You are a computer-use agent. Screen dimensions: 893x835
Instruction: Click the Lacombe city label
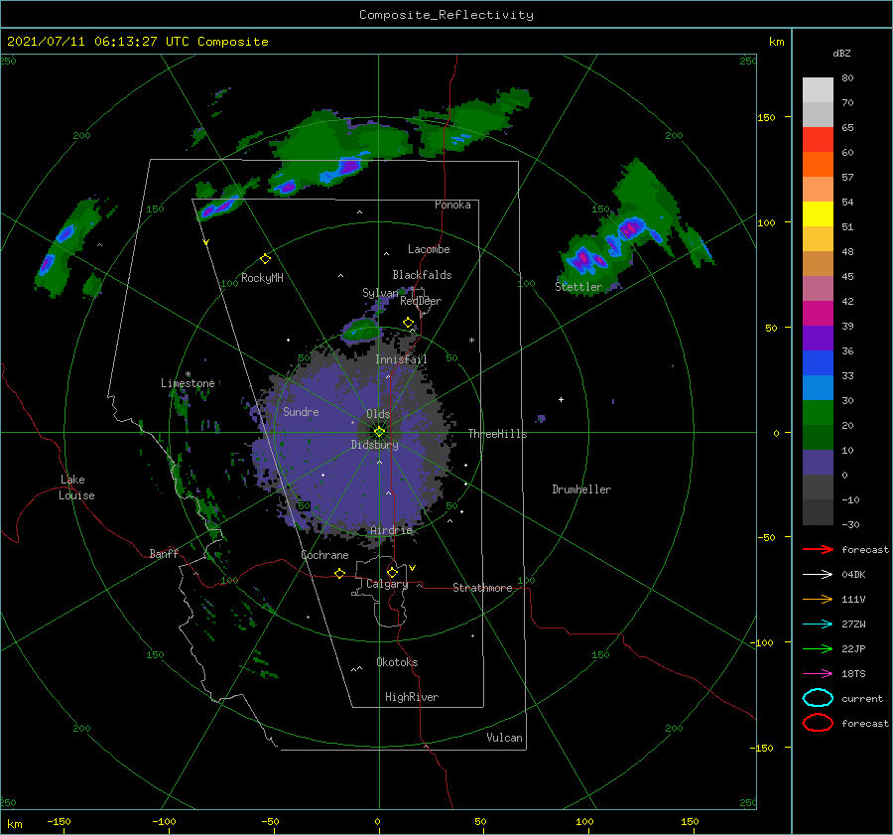pos(429,249)
